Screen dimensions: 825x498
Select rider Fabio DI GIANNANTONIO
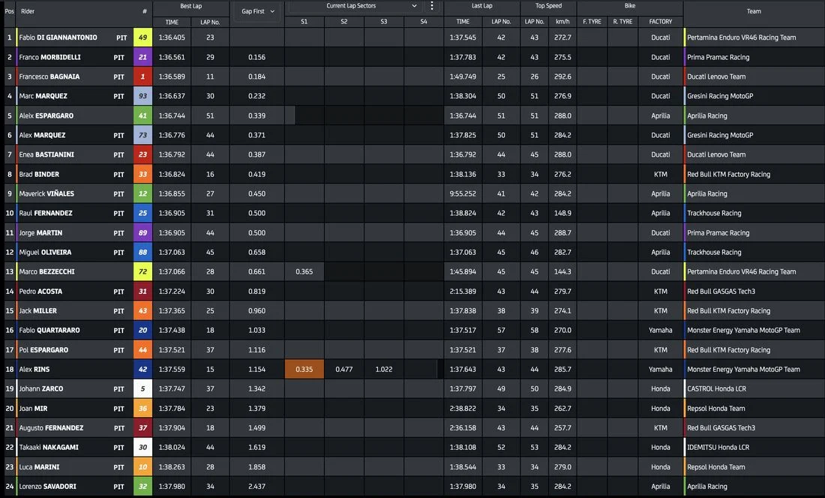(x=58, y=37)
